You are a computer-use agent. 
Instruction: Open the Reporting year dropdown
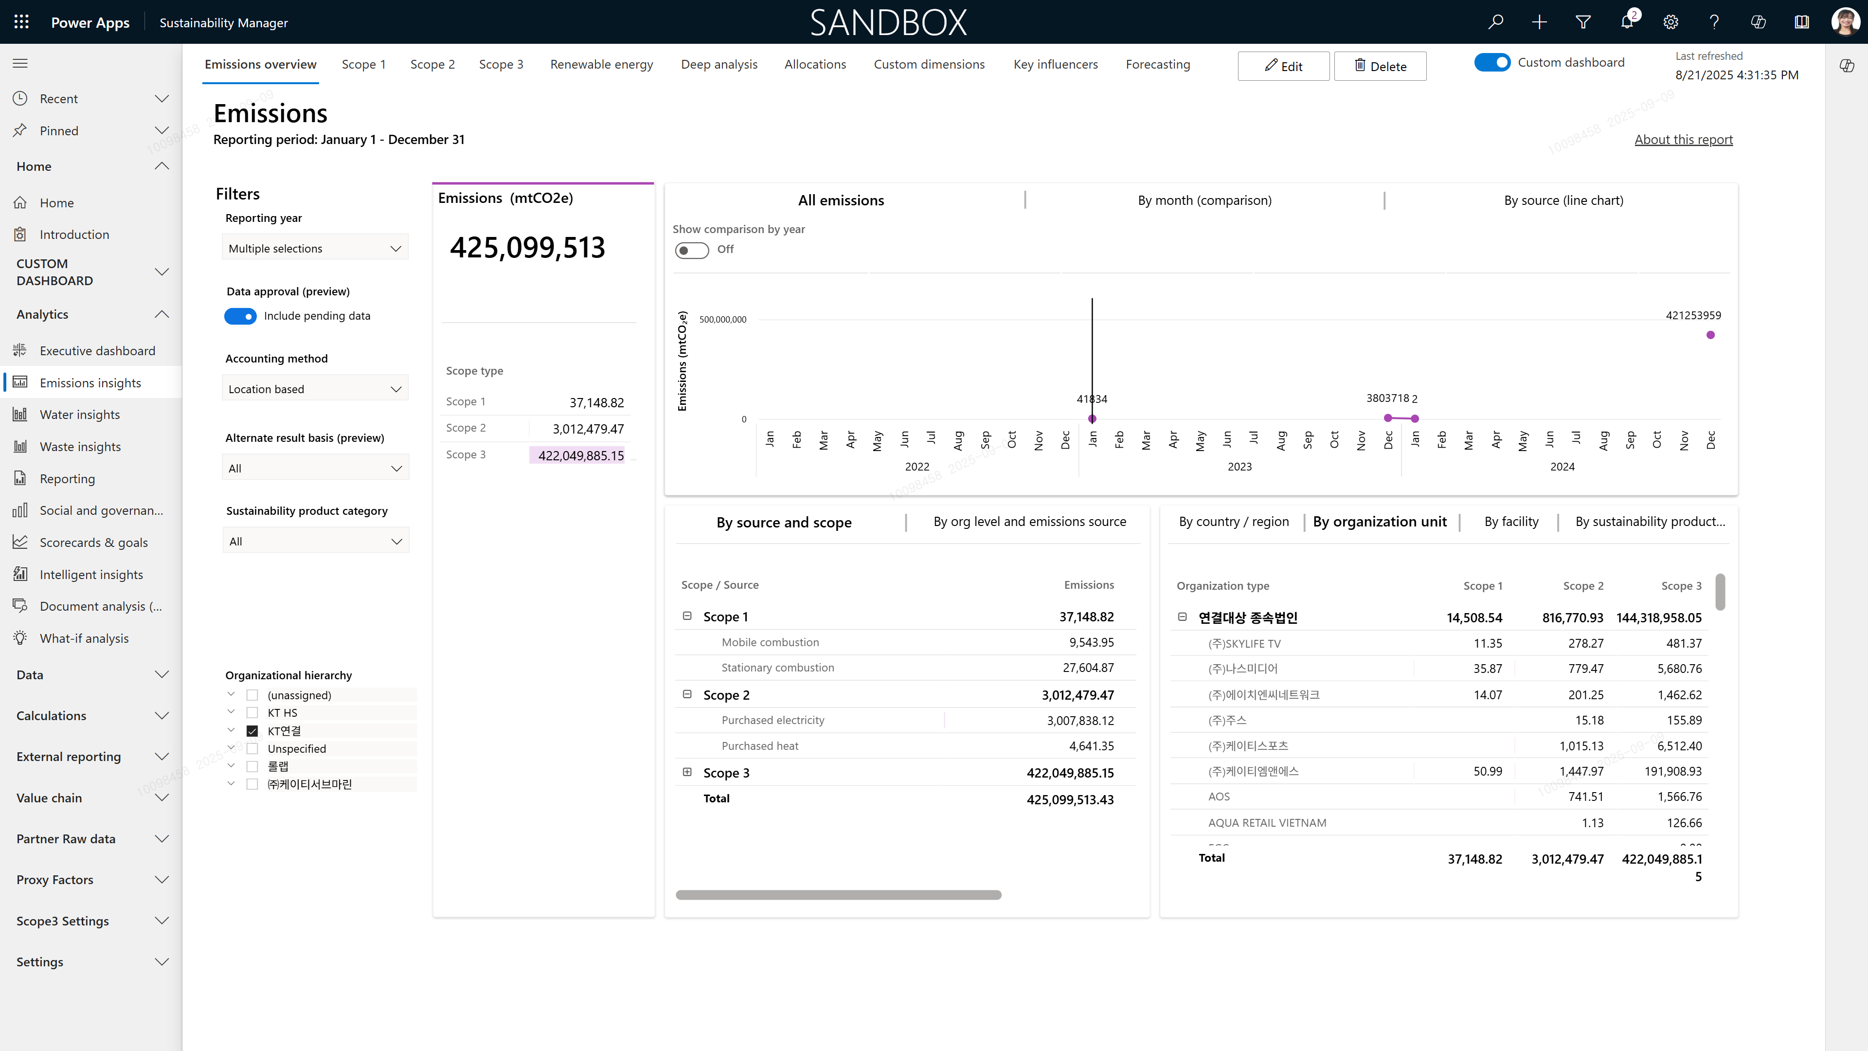(x=315, y=248)
